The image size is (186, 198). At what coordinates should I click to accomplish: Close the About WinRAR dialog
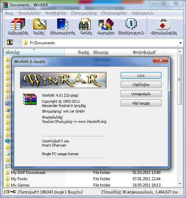coord(160,60)
